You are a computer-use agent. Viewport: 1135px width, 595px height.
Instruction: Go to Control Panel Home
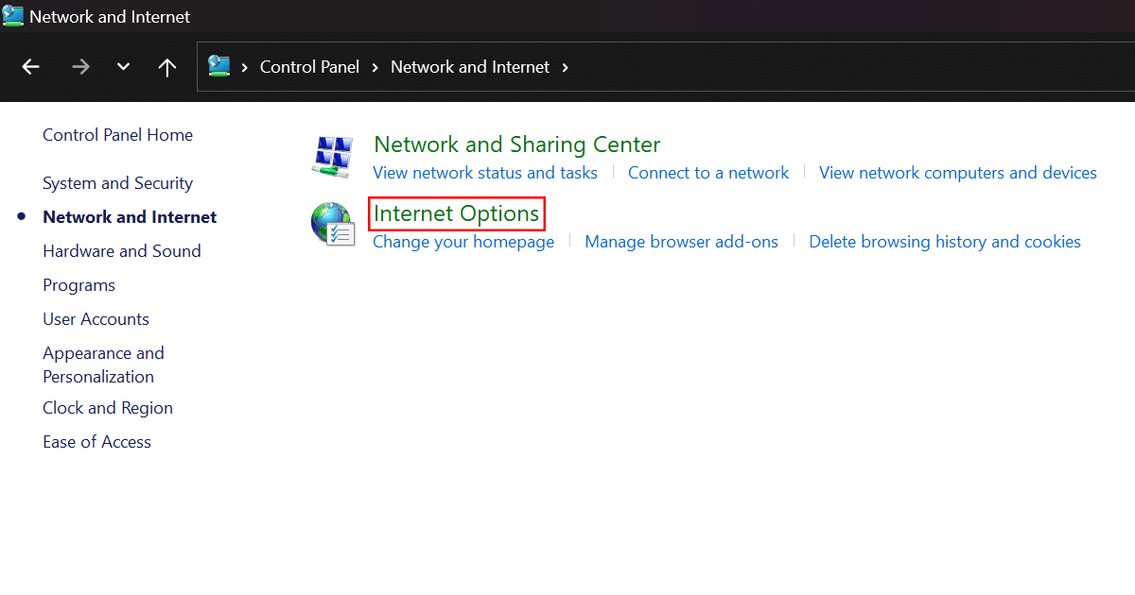tap(117, 135)
